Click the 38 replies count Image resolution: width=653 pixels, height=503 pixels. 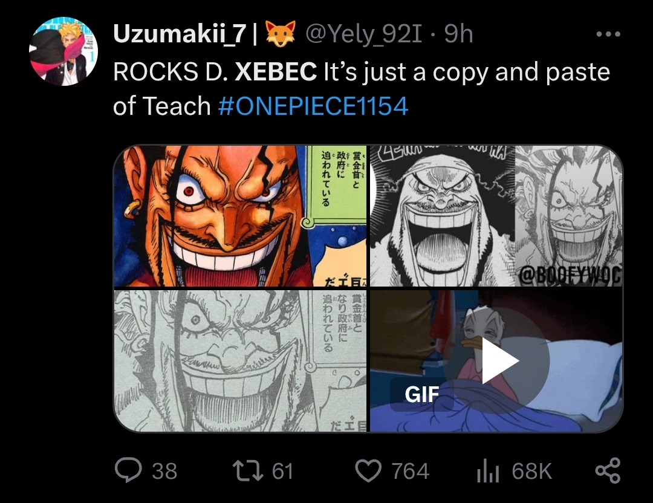click(164, 472)
